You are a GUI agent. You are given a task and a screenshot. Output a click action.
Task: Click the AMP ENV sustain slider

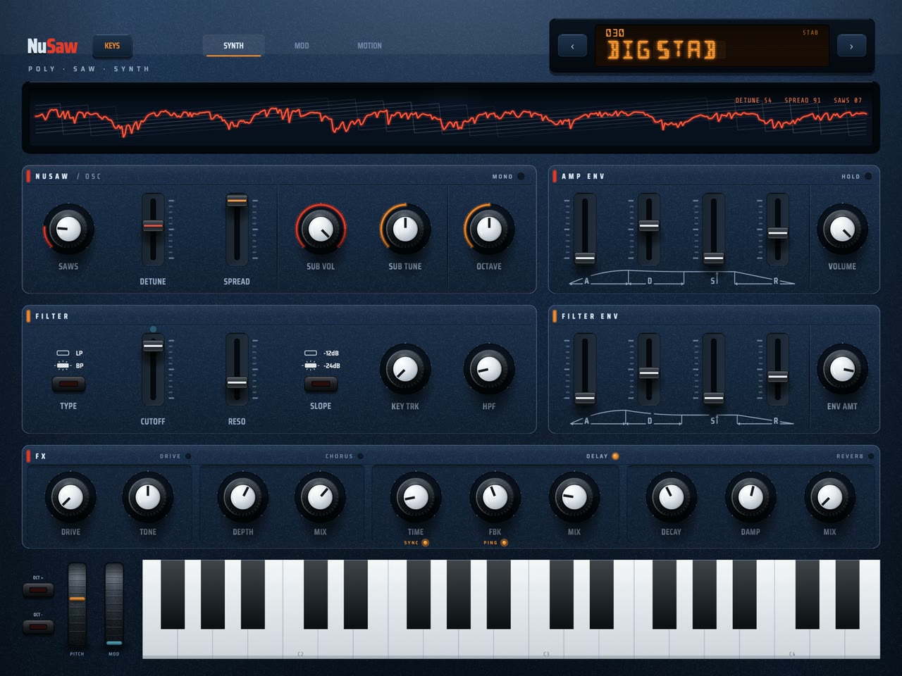(x=713, y=230)
